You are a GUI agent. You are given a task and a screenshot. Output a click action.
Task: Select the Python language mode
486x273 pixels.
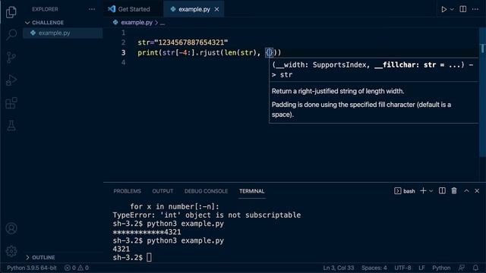point(441,268)
